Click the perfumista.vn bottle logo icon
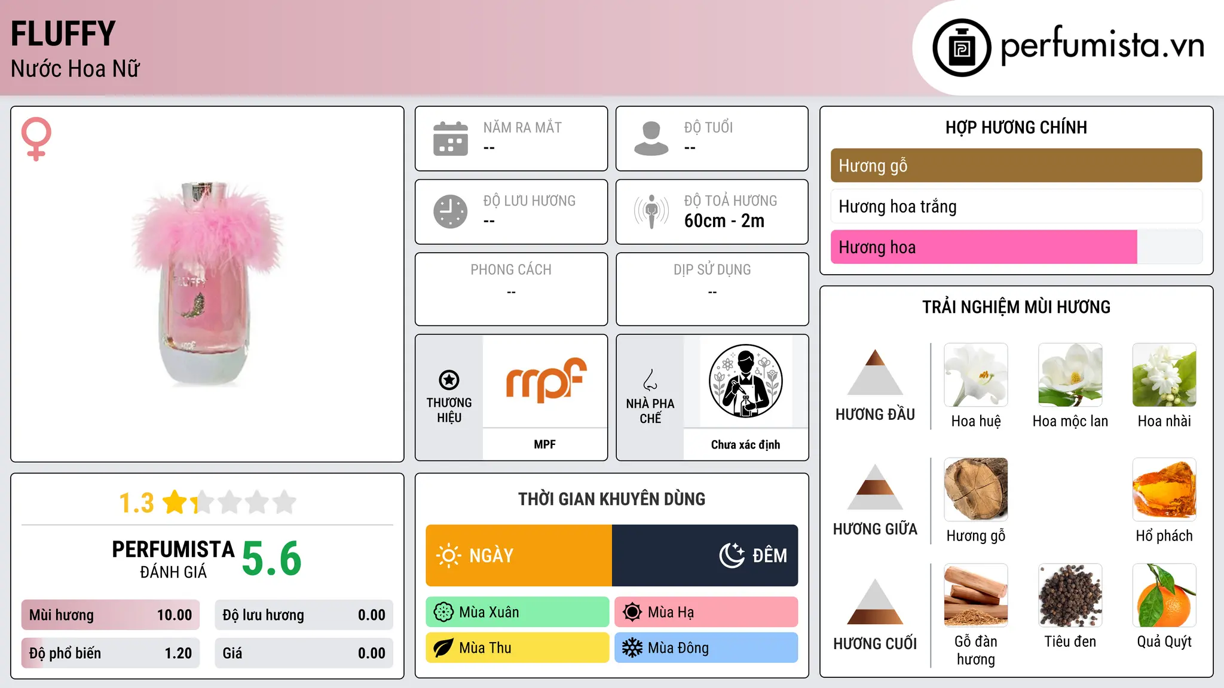 coord(962,48)
